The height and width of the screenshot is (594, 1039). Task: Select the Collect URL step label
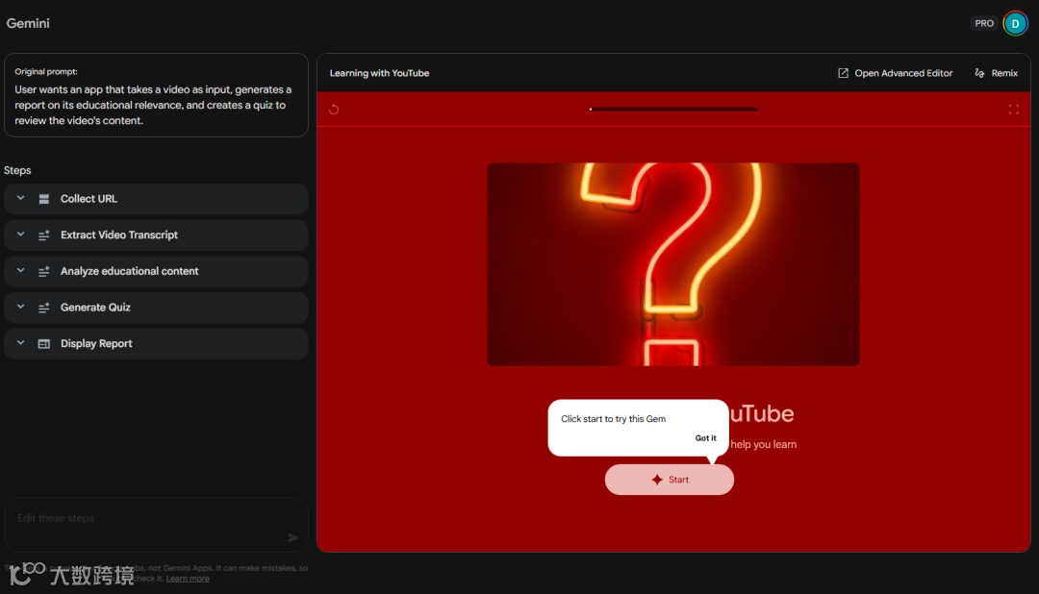(89, 199)
